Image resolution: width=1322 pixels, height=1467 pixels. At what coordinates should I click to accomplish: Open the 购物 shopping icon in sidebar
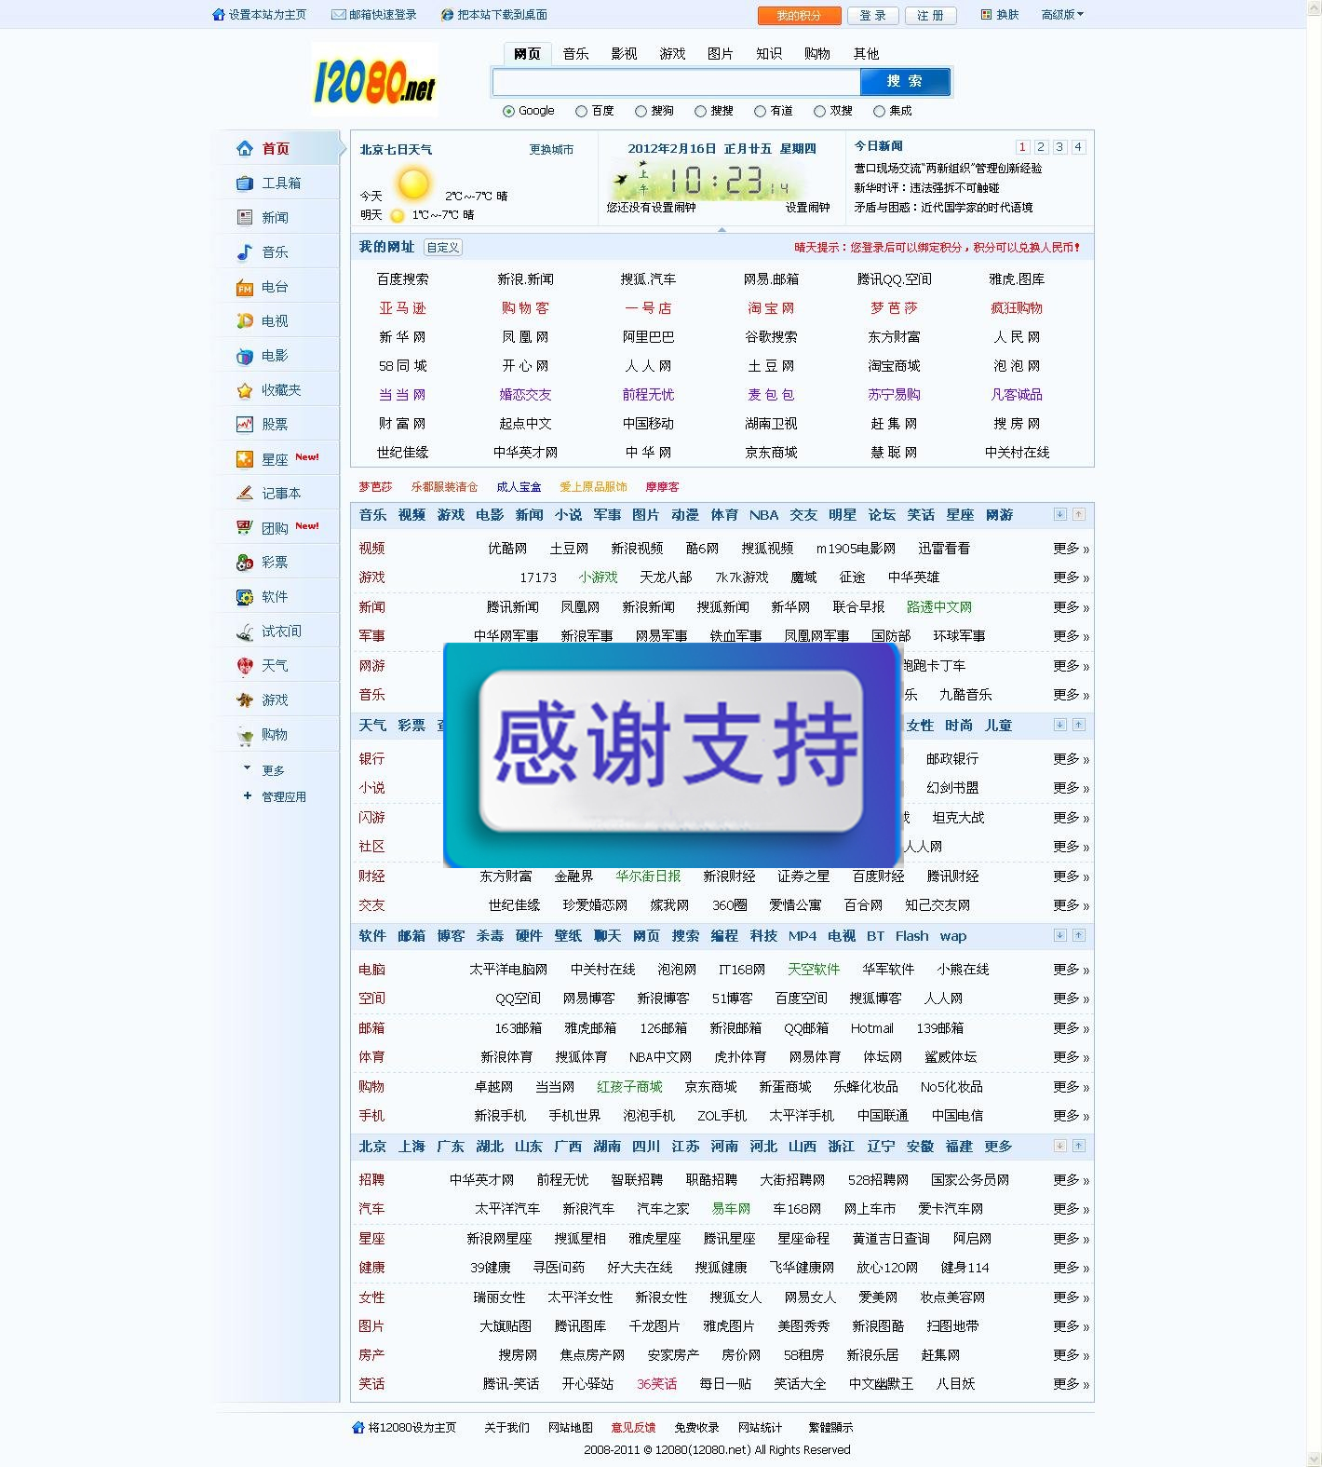(245, 735)
